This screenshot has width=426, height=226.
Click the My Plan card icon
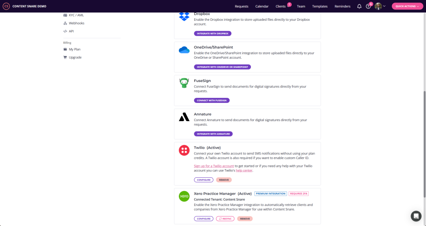[65, 49]
